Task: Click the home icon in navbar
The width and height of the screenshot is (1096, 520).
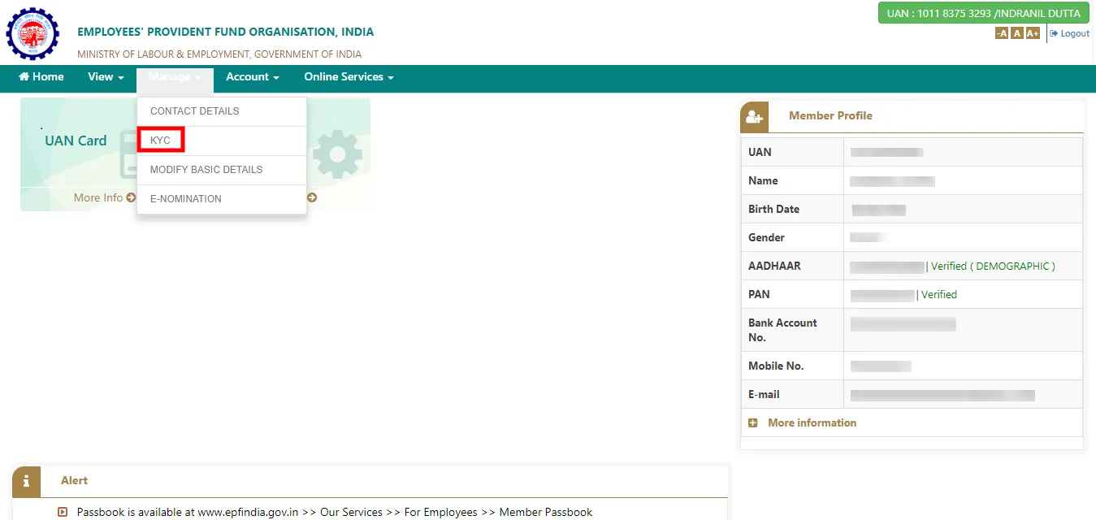Action: (x=24, y=76)
